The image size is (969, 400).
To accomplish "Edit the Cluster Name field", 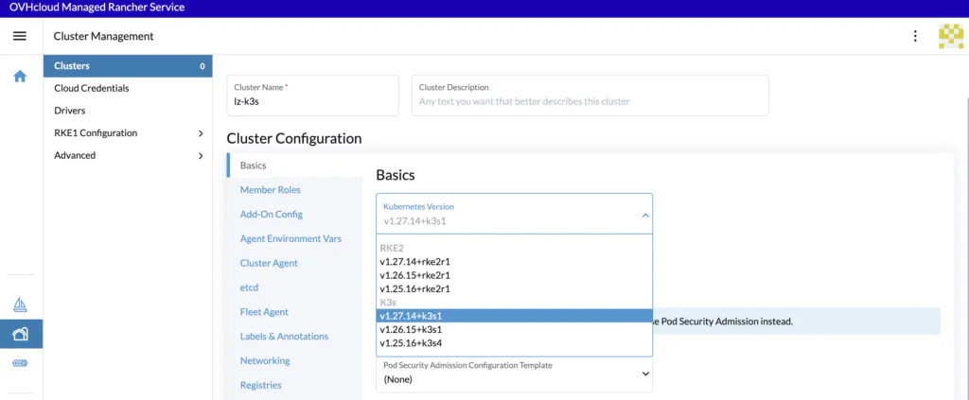I will [x=312, y=96].
